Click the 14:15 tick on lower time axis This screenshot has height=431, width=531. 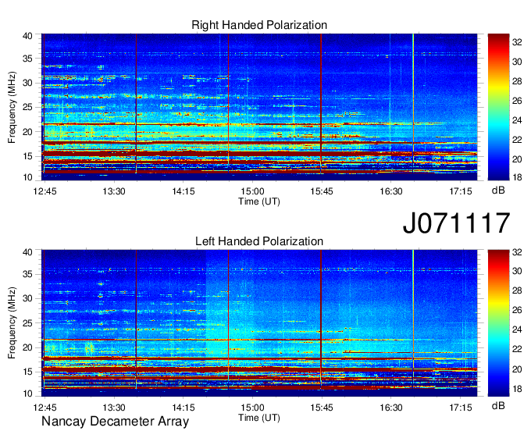(x=184, y=408)
